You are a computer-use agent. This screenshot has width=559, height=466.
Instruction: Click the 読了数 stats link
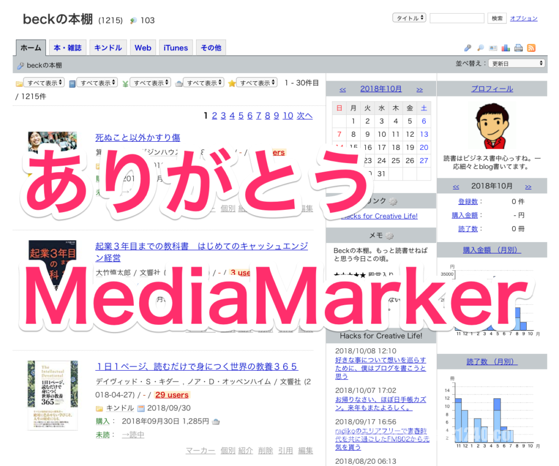468,229
